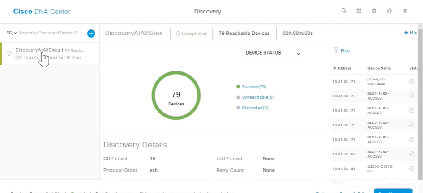Image resolution: width=423 pixels, height=193 pixels.
Task: Click check icon beside DiscoveryAtAllSites in sidebar
Action: pyautogui.click(x=9, y=53)
